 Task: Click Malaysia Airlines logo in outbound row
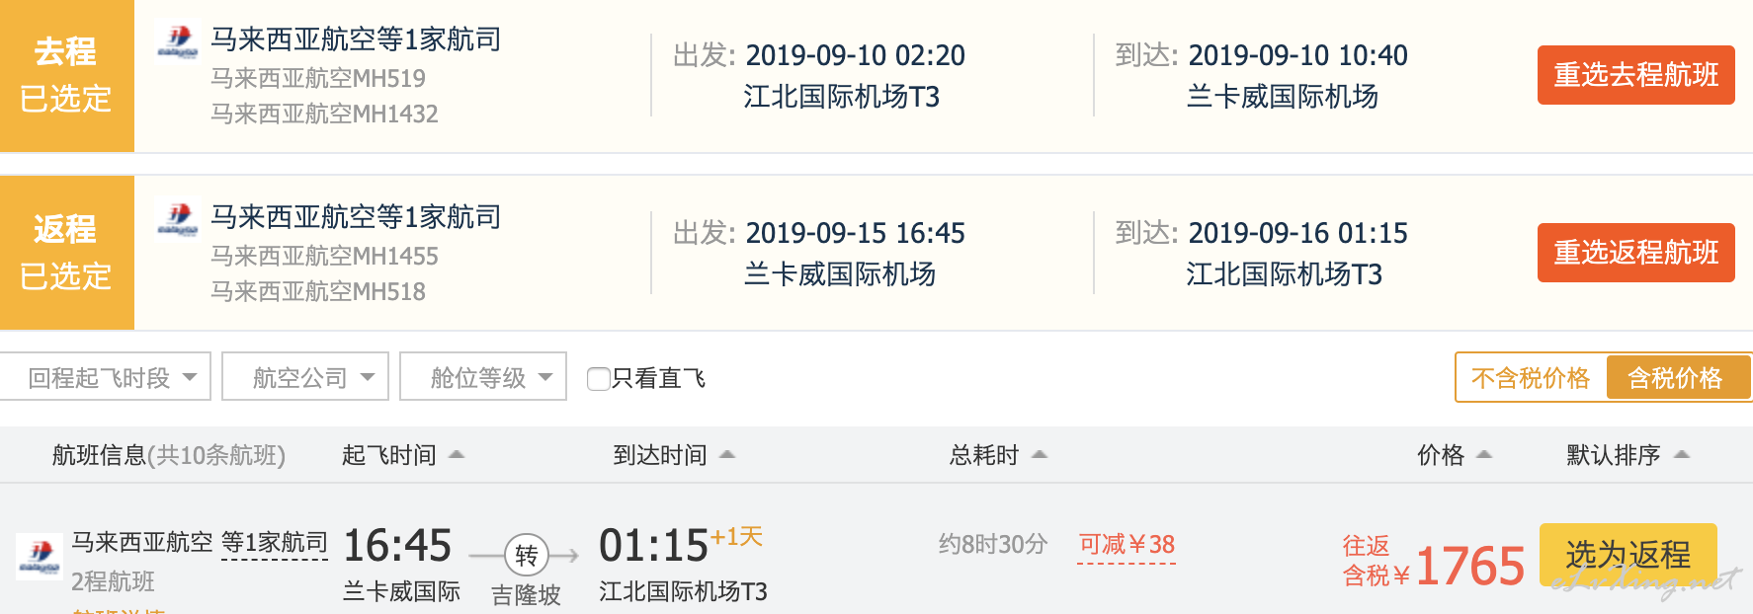coord(178,42)
